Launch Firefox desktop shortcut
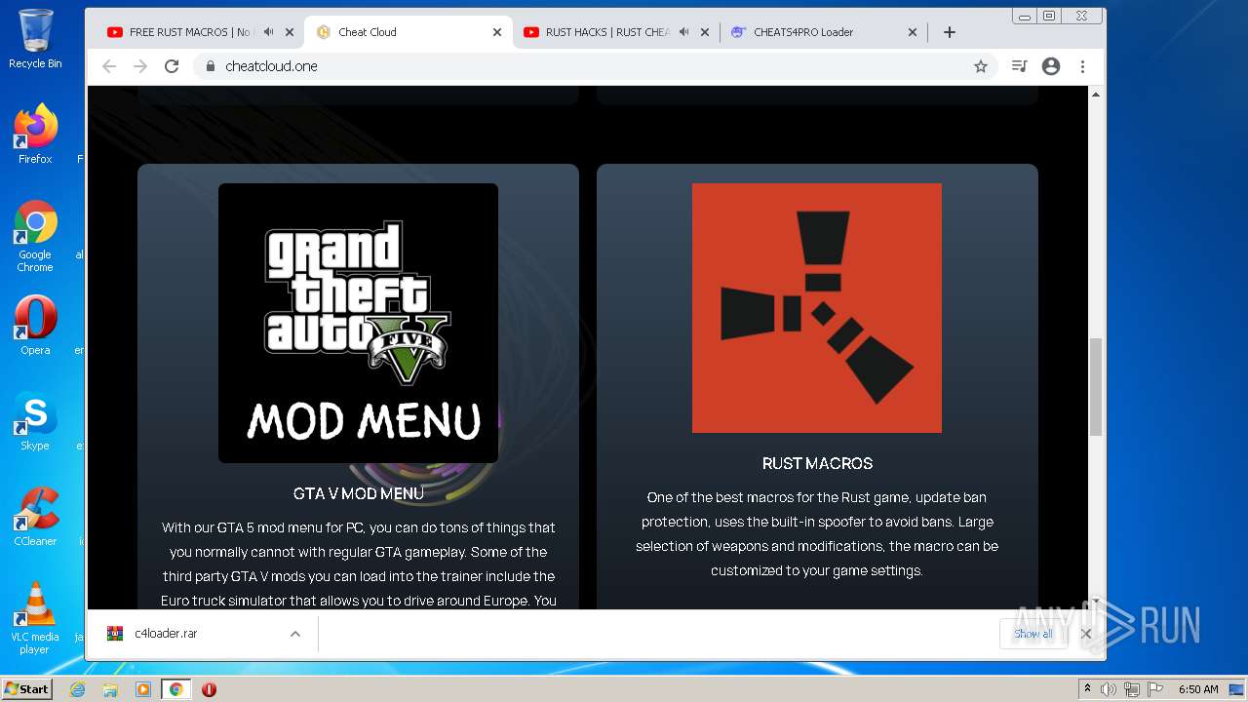Image resolution: width=1248 pixels, height=702 pixels. click(x=35, y=134)
